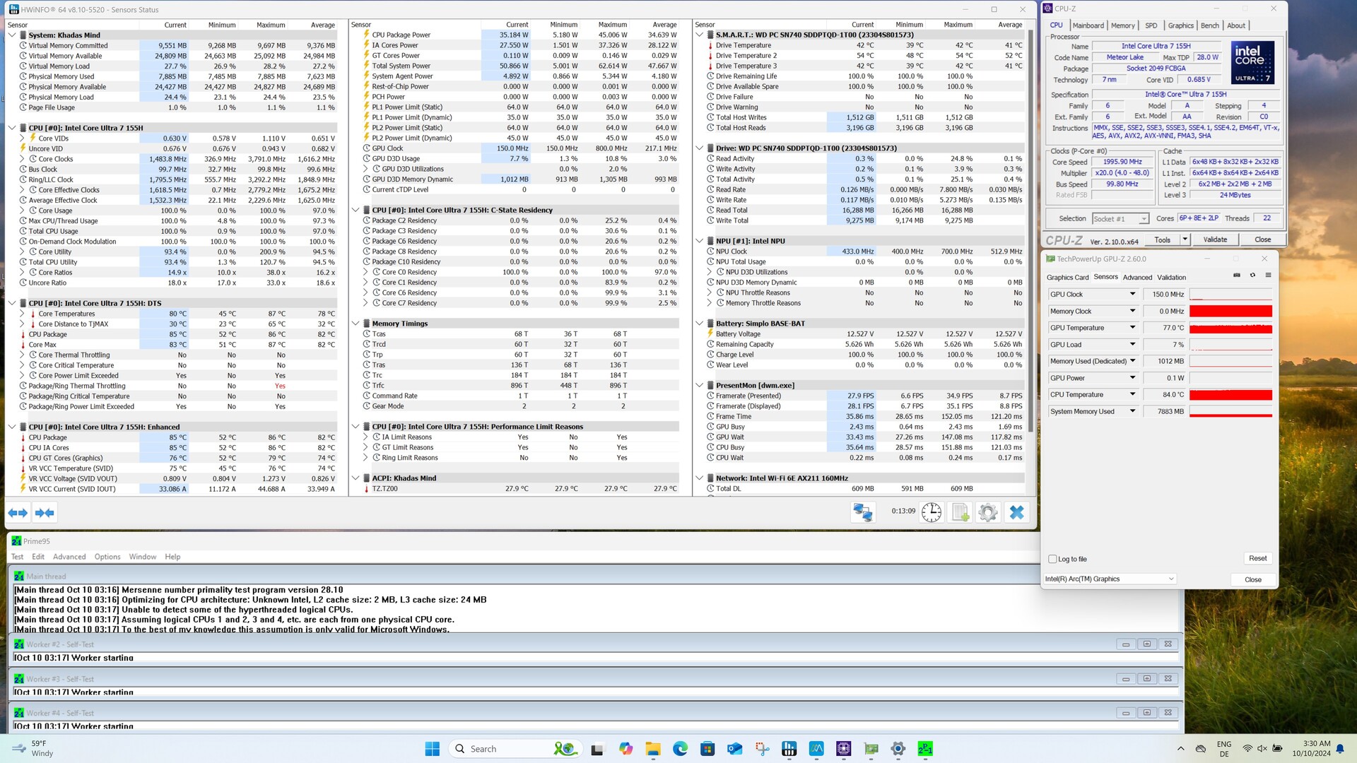Click HWiNFO clock reset-timer icon
Viewport: 1357px width, 763px height.
[932, 513]
